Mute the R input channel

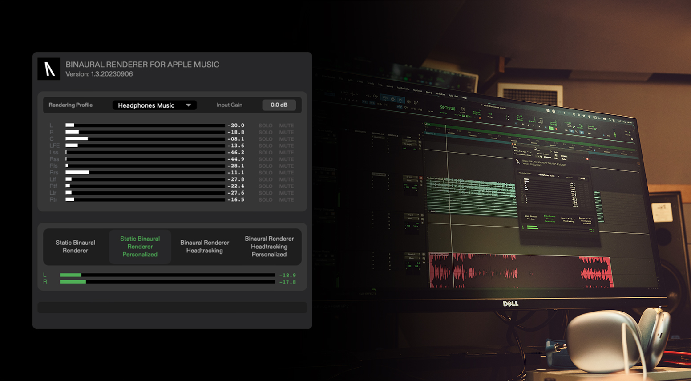click(x=287, y=132)
